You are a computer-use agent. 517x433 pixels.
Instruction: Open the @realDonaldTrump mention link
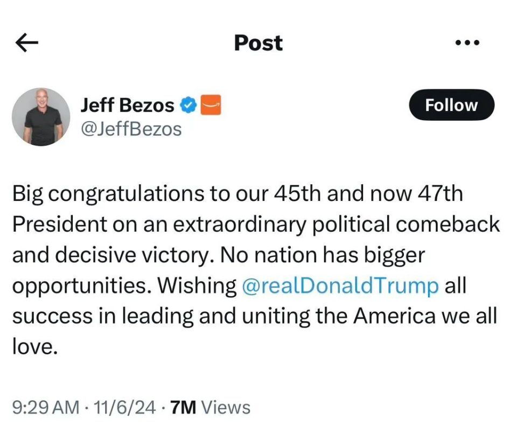[x=340, y=285]
